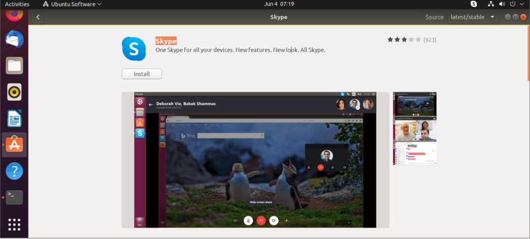Open the network status icon
The height and width of the screenshot is (239, 530).
click(492, 4)
